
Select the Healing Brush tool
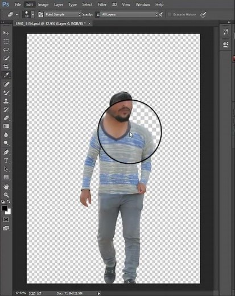(x=6, y=84)
